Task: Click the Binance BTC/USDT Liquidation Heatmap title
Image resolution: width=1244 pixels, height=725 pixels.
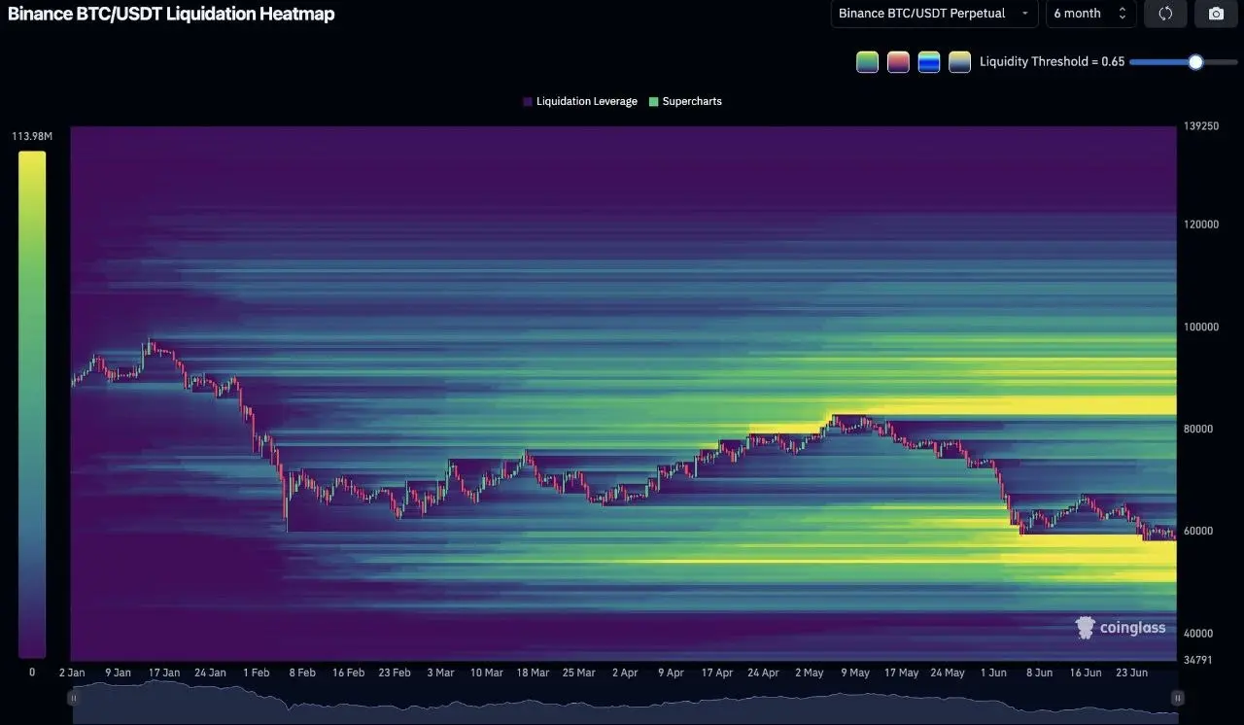Action: pos(171,14)
